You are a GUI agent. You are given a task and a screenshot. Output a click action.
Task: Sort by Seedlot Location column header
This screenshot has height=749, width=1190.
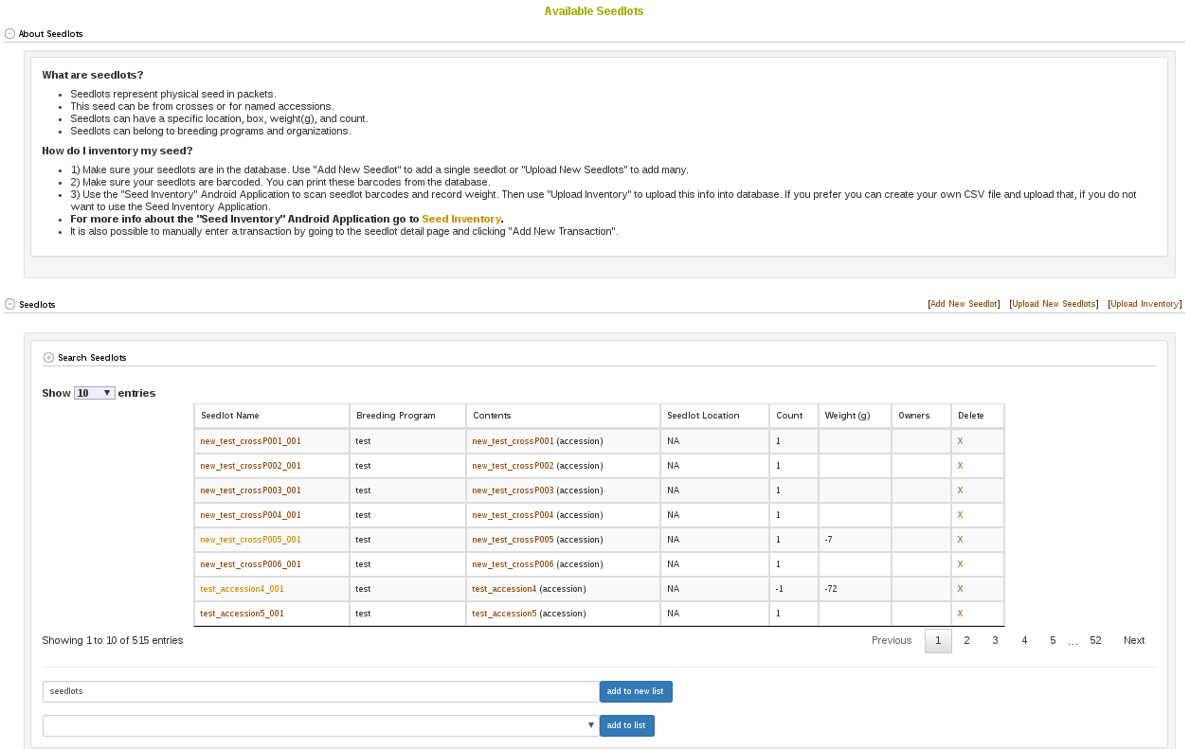tap(714, 416)
